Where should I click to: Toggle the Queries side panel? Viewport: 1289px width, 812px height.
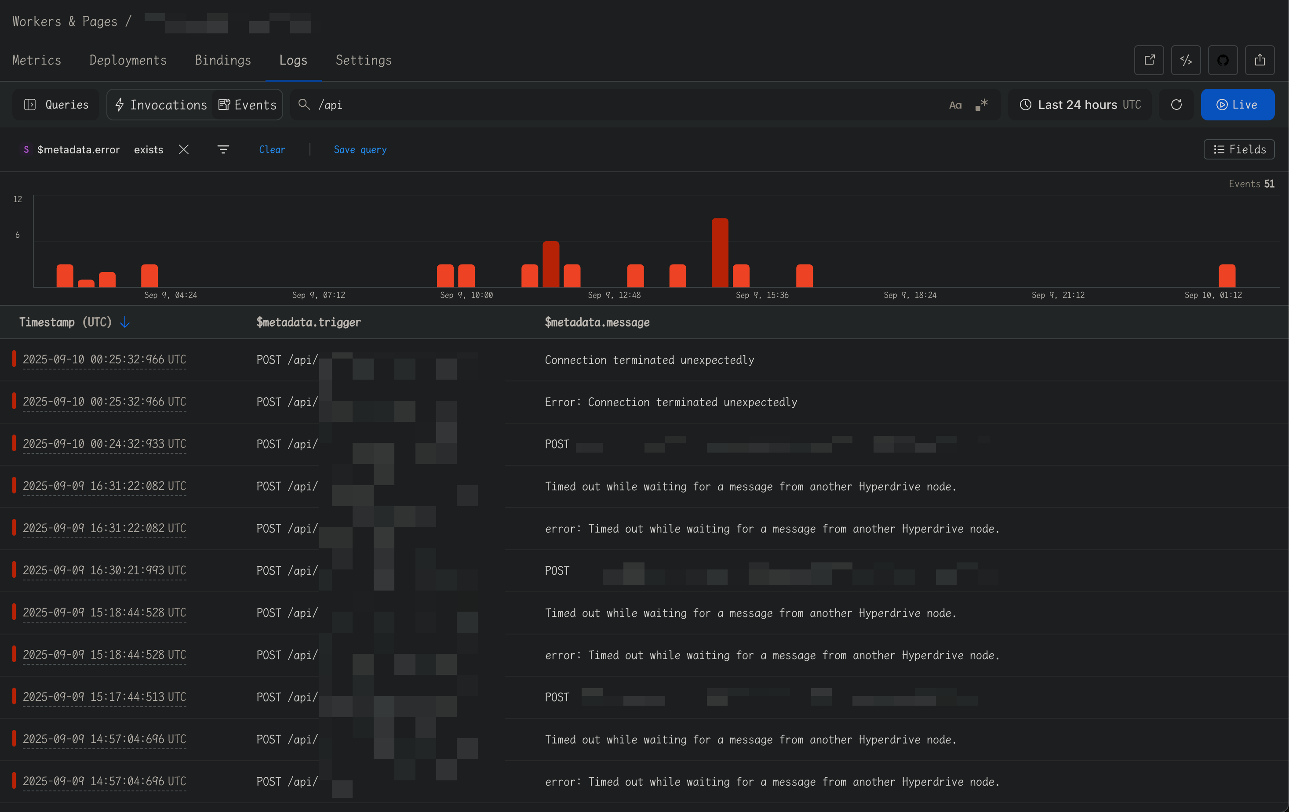(x=56, y=105)
